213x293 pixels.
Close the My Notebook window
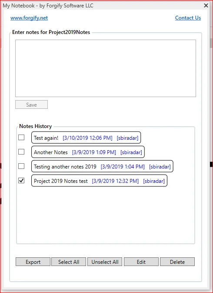click(206, 5)
